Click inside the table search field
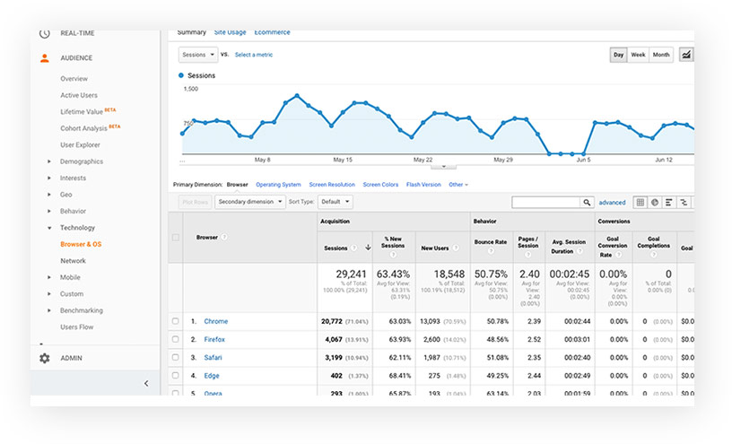 pos(545,203)
